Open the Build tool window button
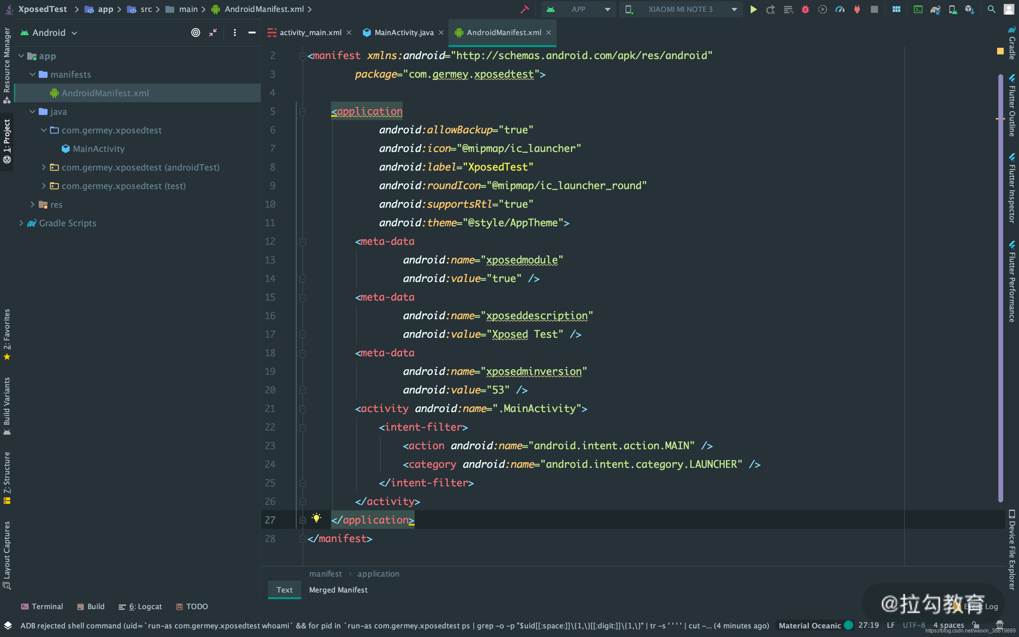Screen dimensions: 1019x637 (91, 606)
